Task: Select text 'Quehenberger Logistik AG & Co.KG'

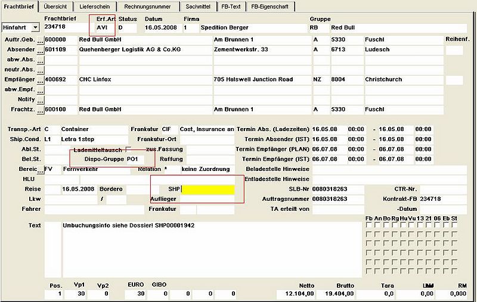Action: coord(130,49)
